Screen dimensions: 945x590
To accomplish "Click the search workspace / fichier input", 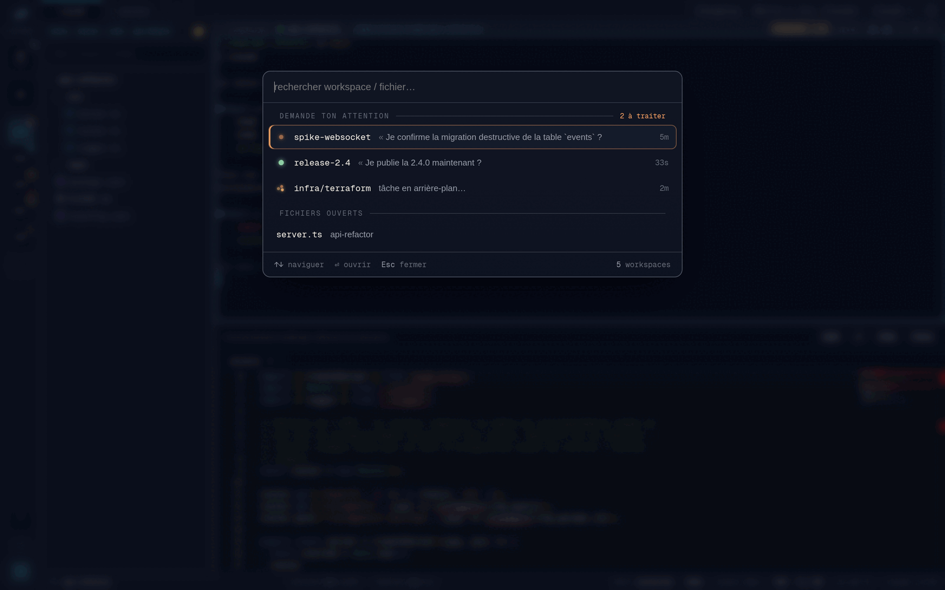I will pos(472,87).
